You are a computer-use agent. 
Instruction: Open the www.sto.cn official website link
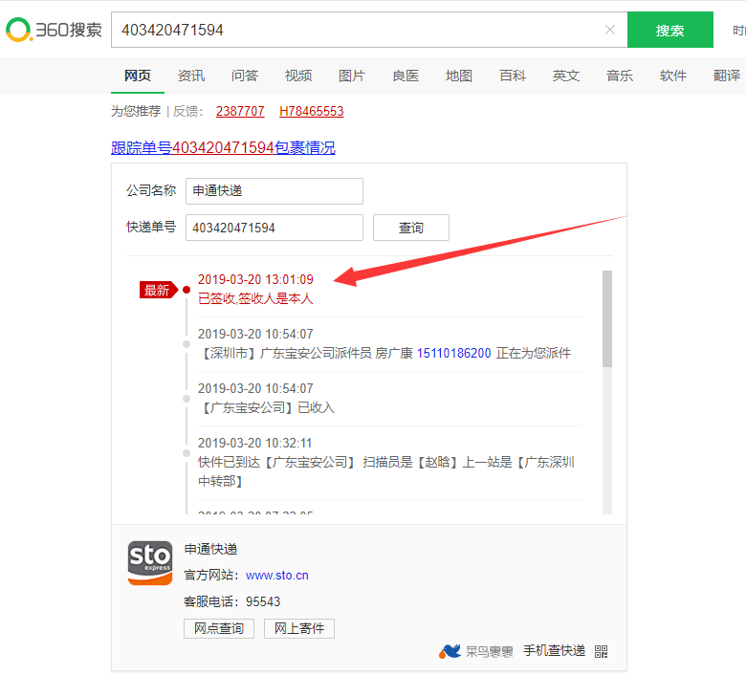pyautogui.click(x=277, y=576)
